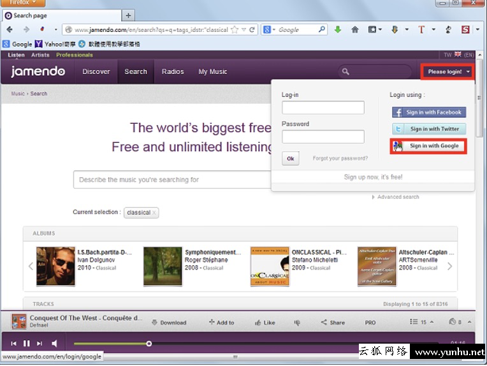487x366 pixels.
Task: Show previous albums with left arrow
Action: pyautogui.click(x=31, y=267)
